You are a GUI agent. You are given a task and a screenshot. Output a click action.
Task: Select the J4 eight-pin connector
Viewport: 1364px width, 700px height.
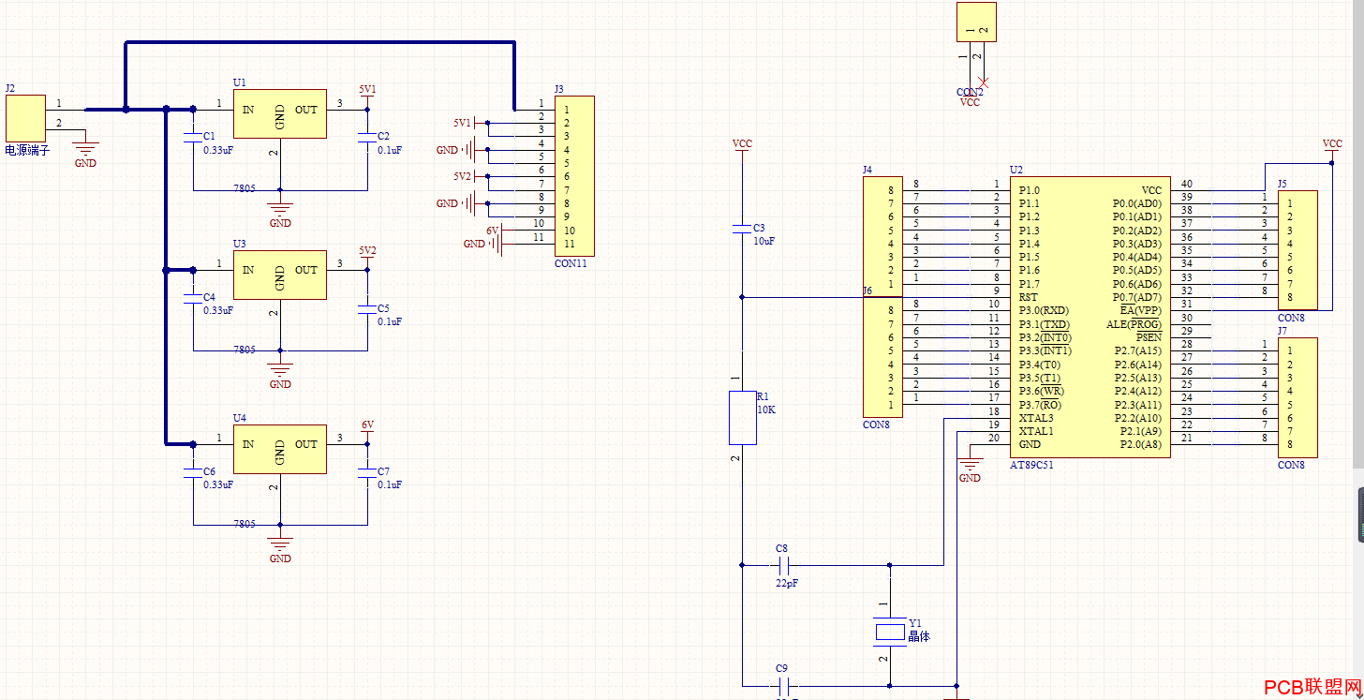[883, 235]
